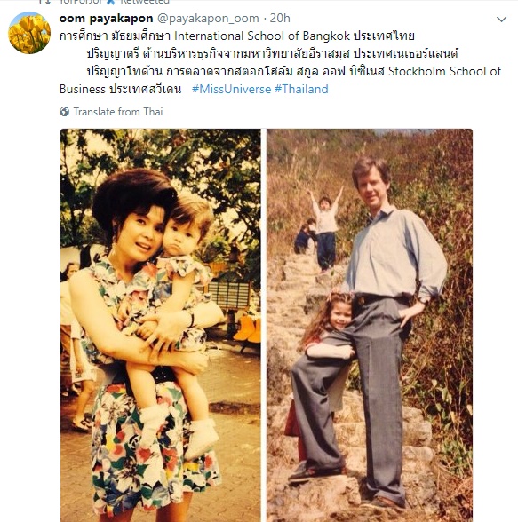This screenshot has height=522, width=518.
Task: Click the @payakapon_oom handle
Action: click(x=208, y=19)
